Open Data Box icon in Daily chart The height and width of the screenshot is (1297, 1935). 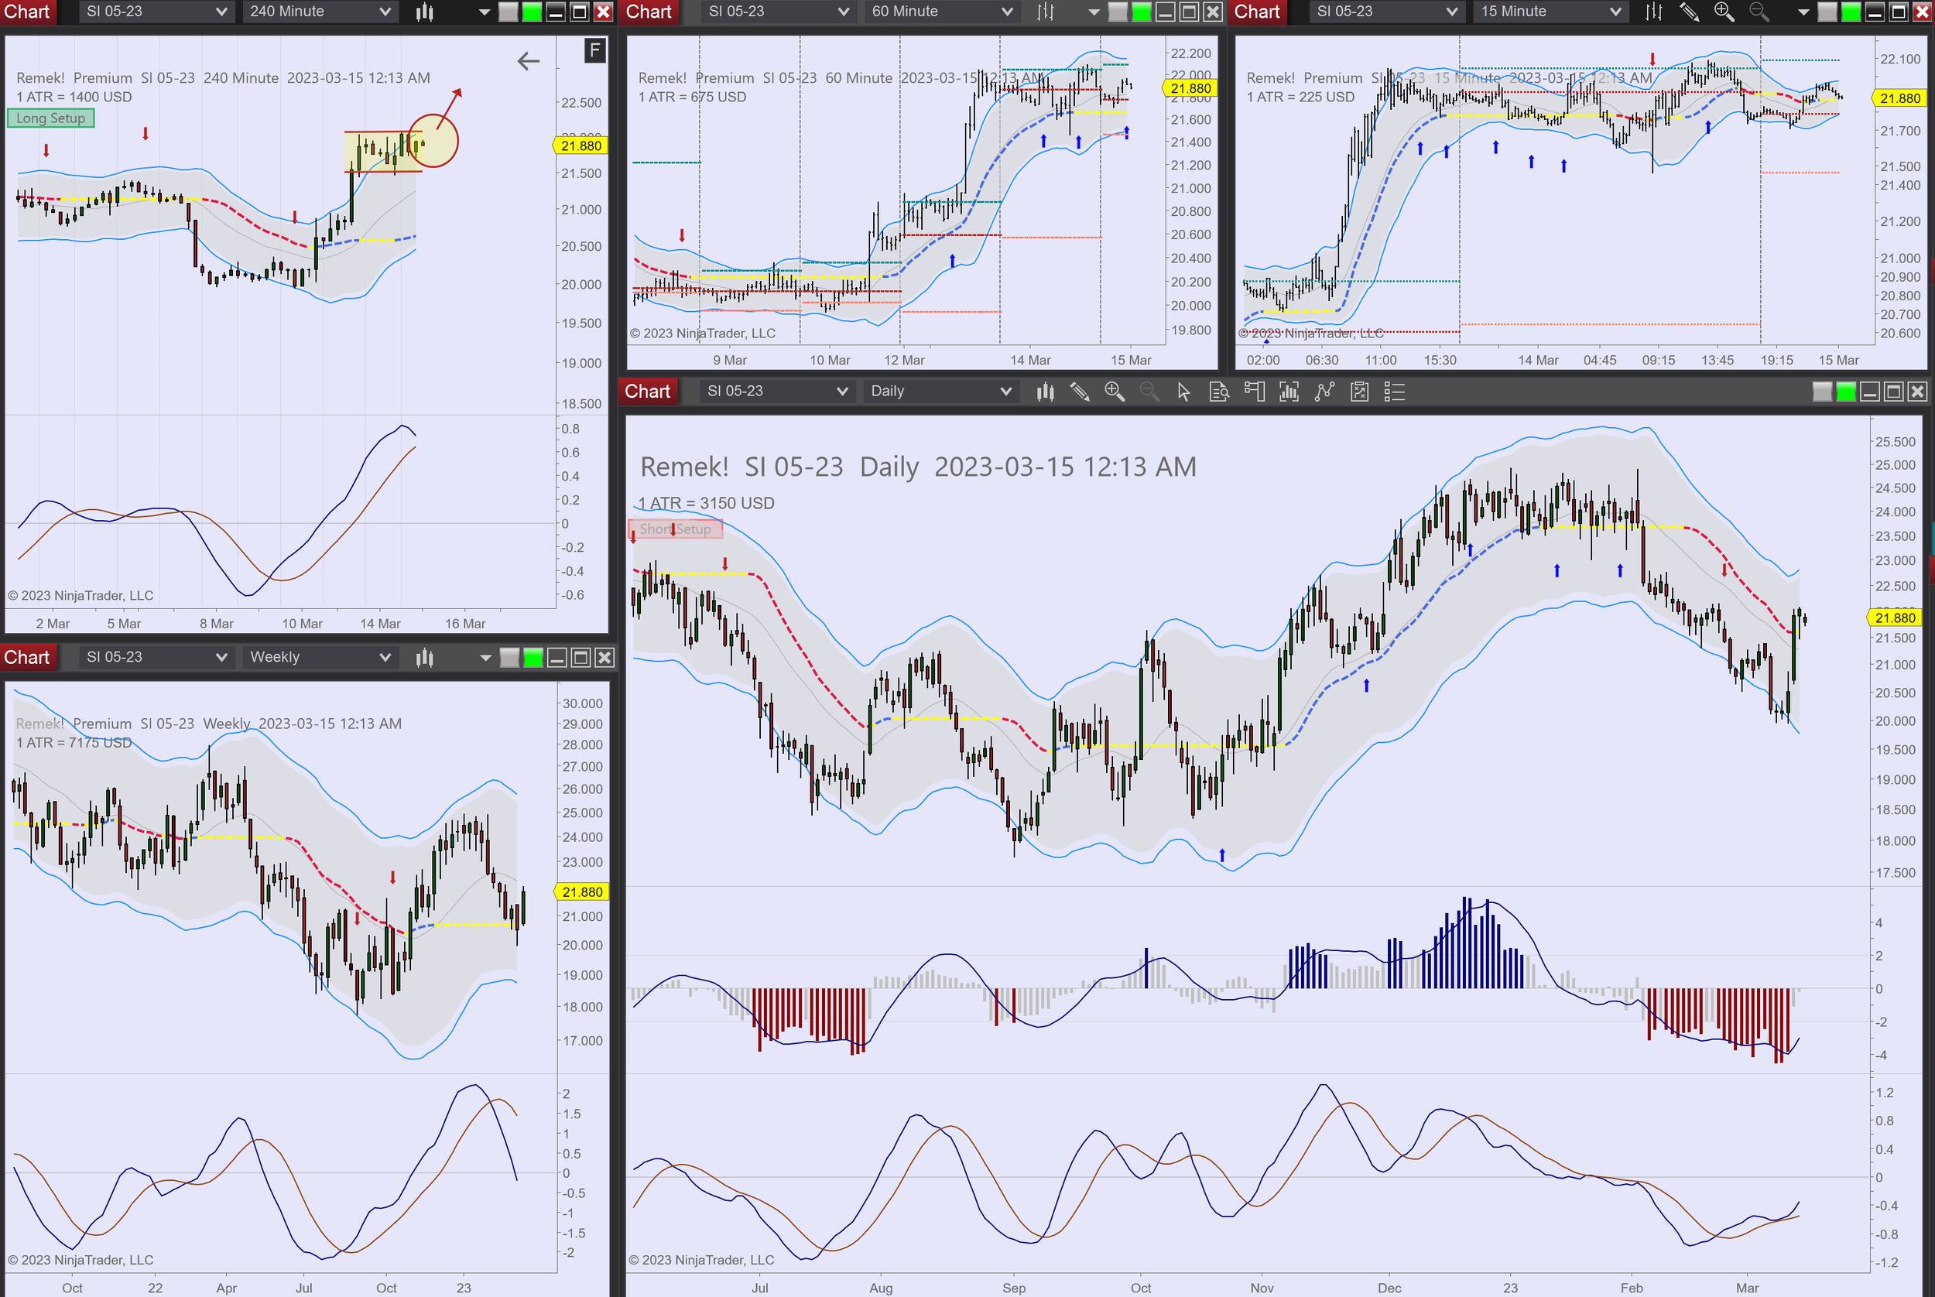(1218, 392)
